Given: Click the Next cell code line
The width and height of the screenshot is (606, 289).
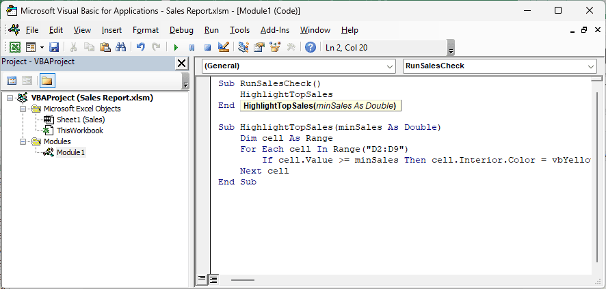Looking at the screenshot, I should (x=264, y=171).
